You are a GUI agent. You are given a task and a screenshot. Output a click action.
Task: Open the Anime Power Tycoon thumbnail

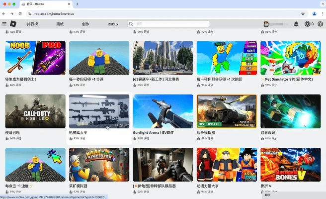click(x=227, y=165)
